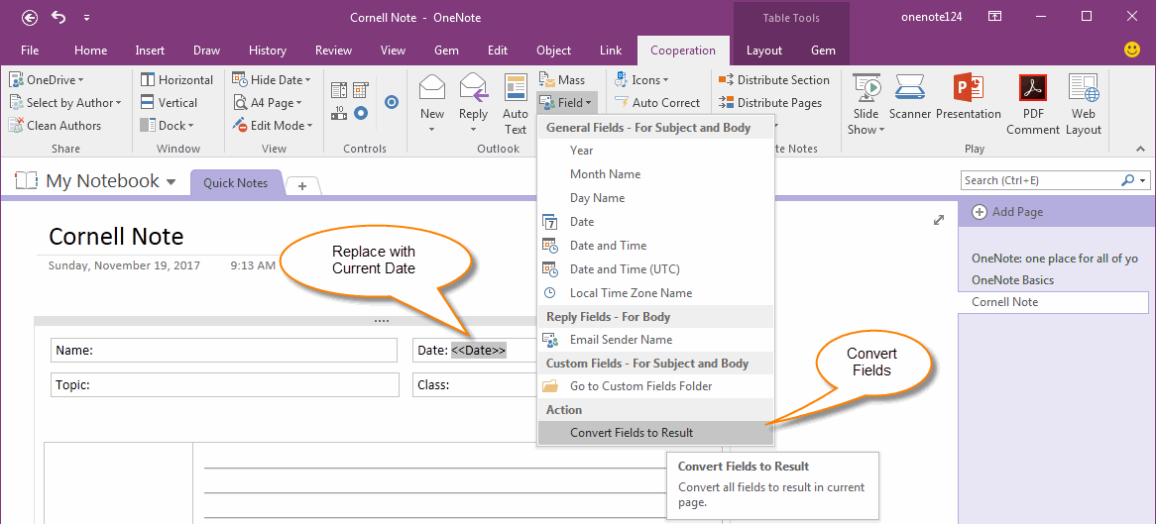Collapse the ribbon with the chevron
Screen dimensions: 1156x524
1142,149
